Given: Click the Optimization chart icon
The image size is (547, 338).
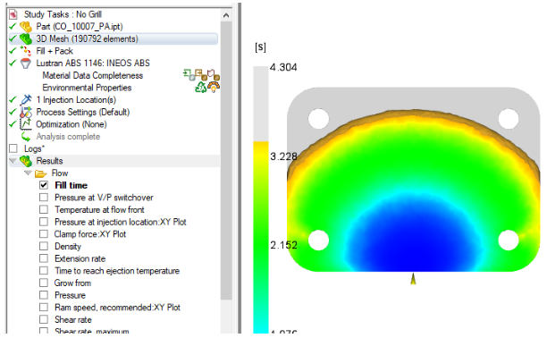Looking at the screenshot, I should point(26,124).
